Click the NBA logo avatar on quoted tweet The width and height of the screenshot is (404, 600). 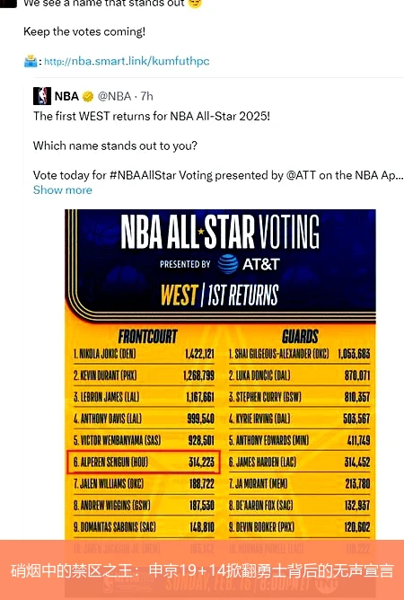42,96
